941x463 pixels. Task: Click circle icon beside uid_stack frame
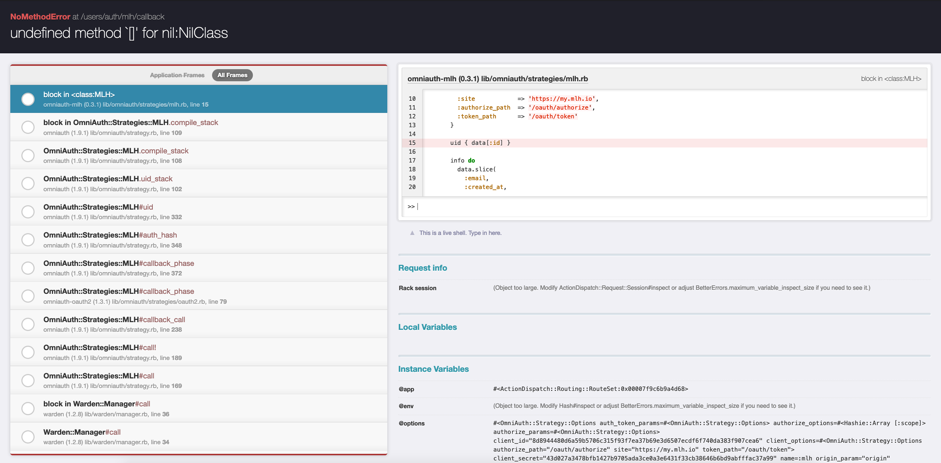coord(28,184)
